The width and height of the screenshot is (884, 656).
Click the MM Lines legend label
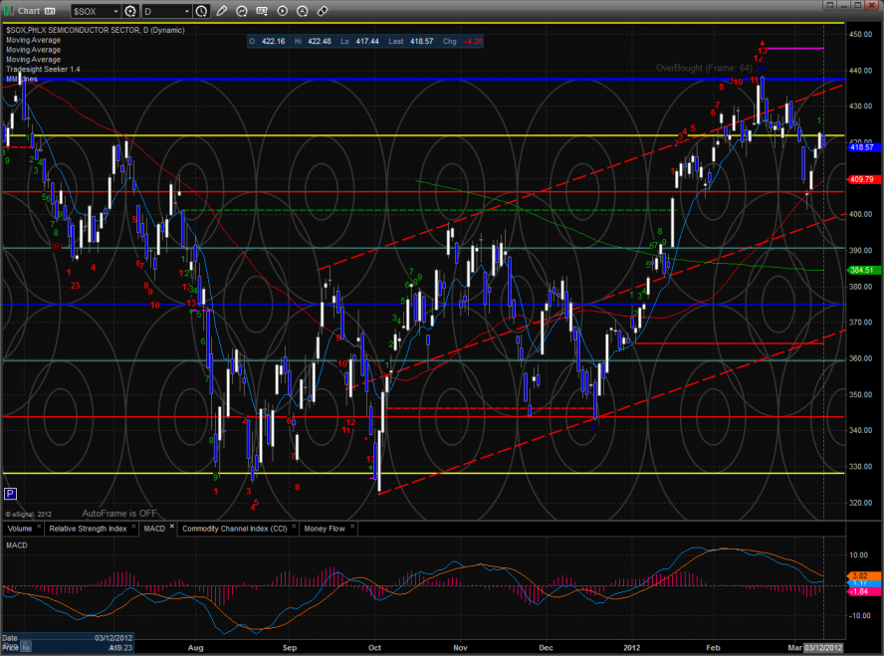tap(22, 79)
